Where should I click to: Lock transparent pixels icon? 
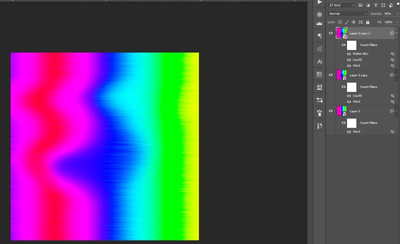click(340, 22)
